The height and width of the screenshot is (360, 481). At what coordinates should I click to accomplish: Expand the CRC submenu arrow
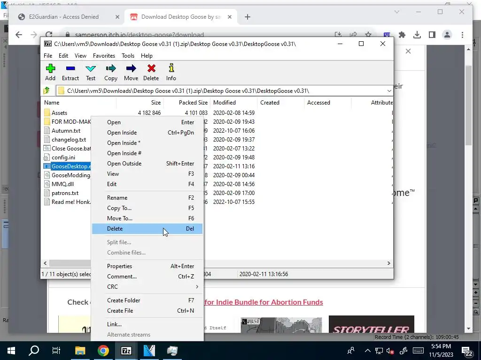[x=197, y=287]
